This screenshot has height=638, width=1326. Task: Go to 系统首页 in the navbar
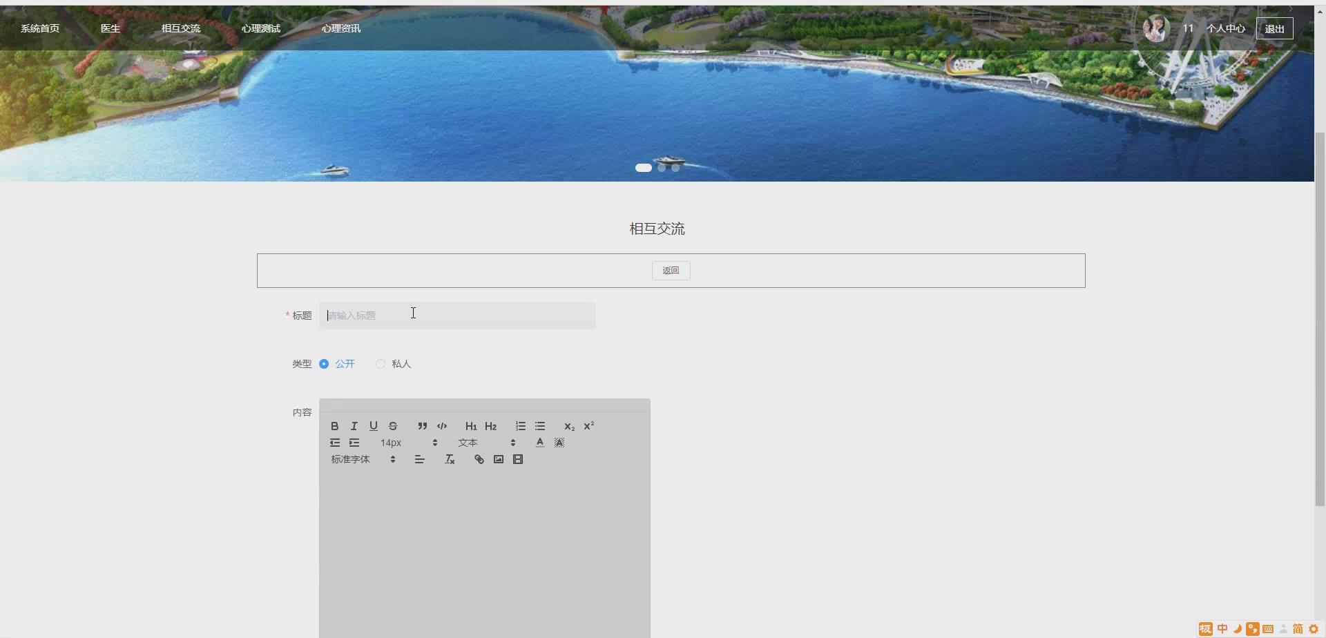tap(40, 28)
